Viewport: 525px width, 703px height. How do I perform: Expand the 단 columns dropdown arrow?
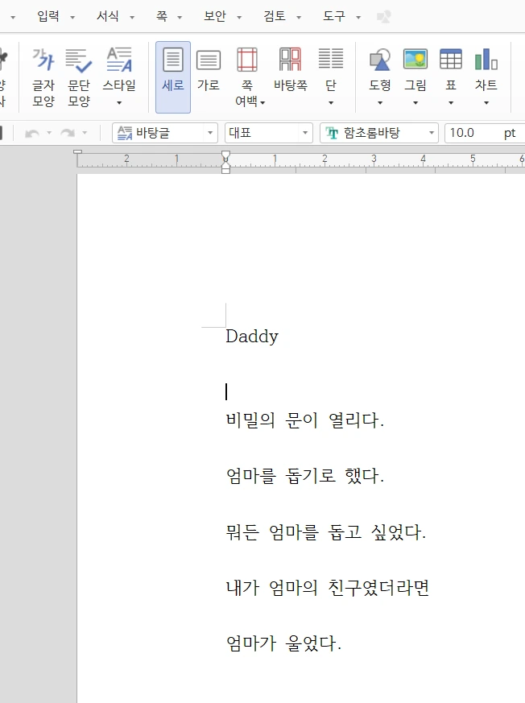click(x=331, y=103)
